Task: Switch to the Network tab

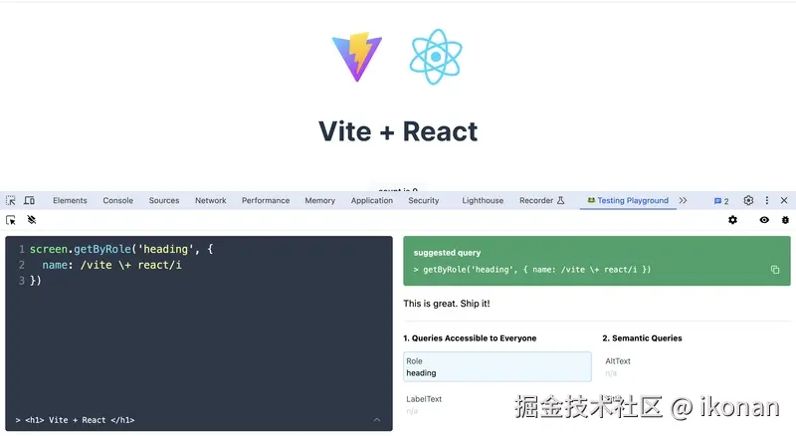Action: (211, 201)
